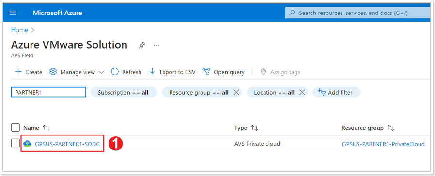Open the GPSUS-PARTNER1-PrivateCloud resource group
The height and width of the screenshot is (176, 435).
[383, 144]
